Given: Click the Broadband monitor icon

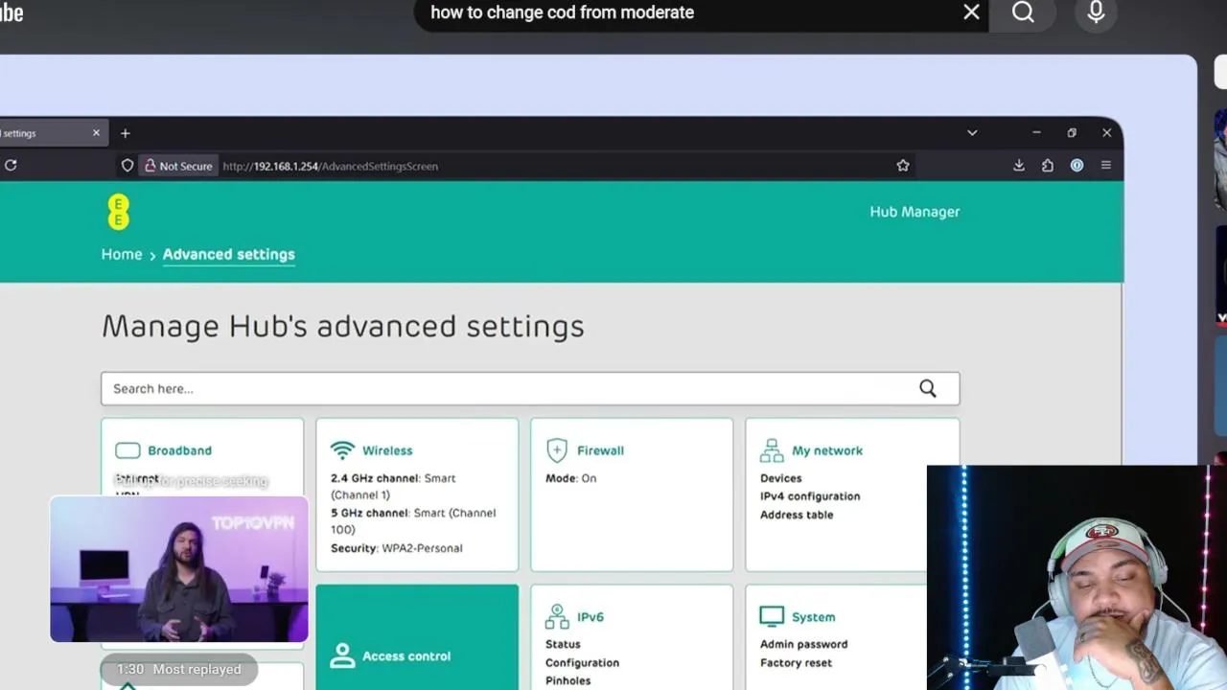Looking at the screenshot, I should coord(127,450).
